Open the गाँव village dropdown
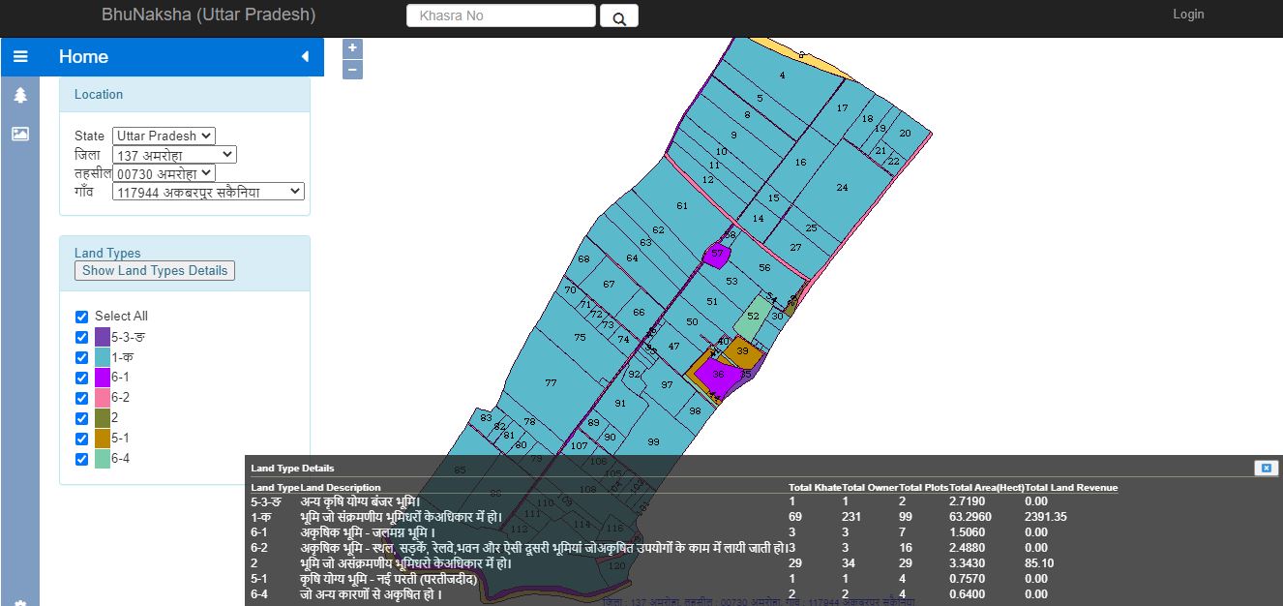Image resolution: width=1283 pixels, height=606 pixels. [x=207, y=191]
